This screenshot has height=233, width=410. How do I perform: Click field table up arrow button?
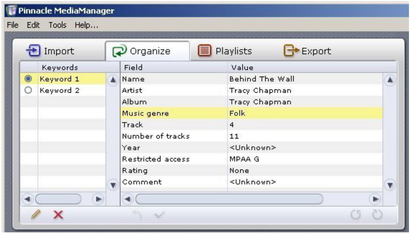[x=390, y=80]
